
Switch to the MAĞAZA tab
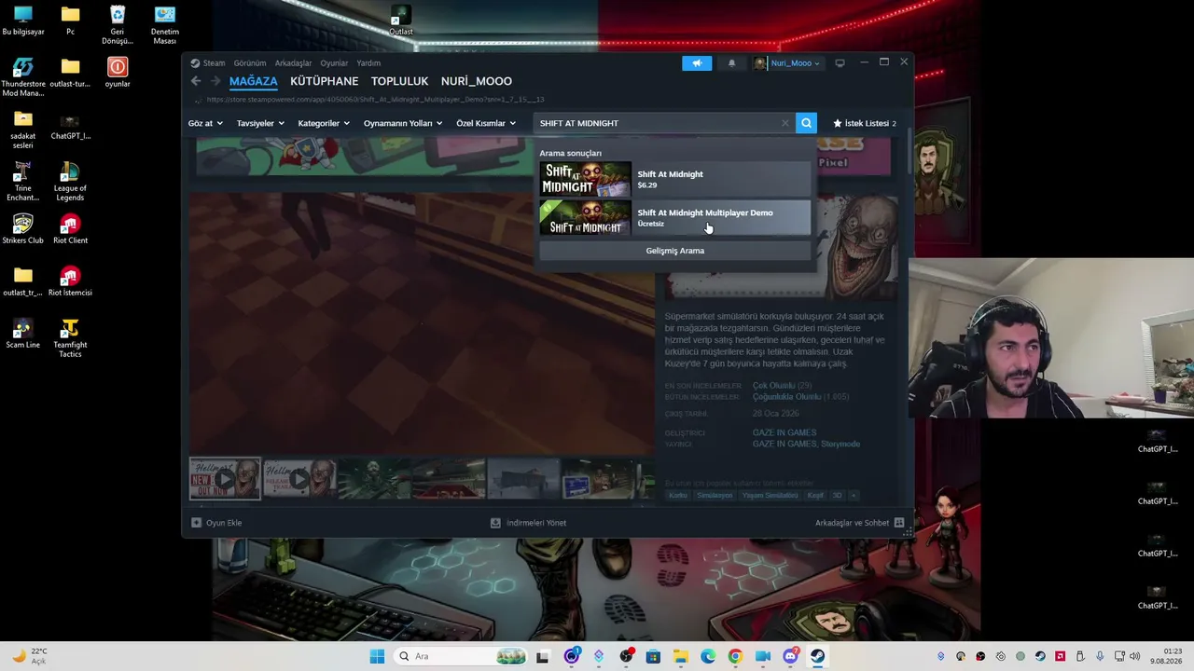254,81
